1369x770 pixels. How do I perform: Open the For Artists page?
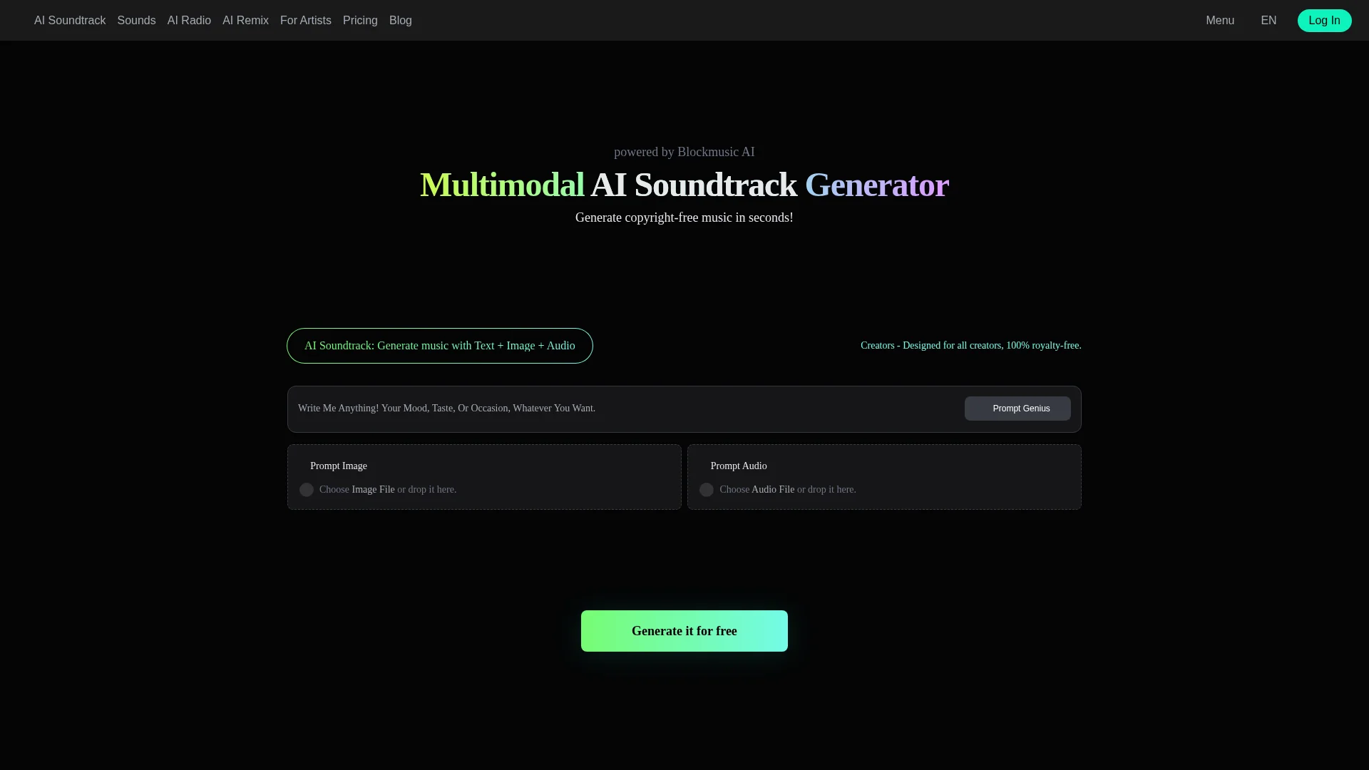coord(305,21)
